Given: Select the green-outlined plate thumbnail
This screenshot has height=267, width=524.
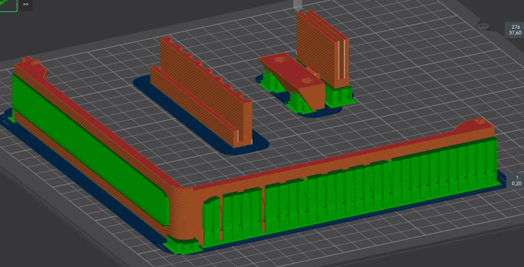Looking at the screenshot, I should pos(8,5).
